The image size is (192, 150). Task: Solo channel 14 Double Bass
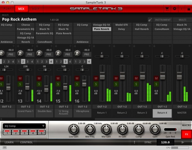click(x=39, y=84)
